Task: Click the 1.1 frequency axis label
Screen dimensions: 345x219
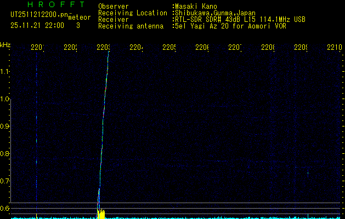Action: pos(5,72)
